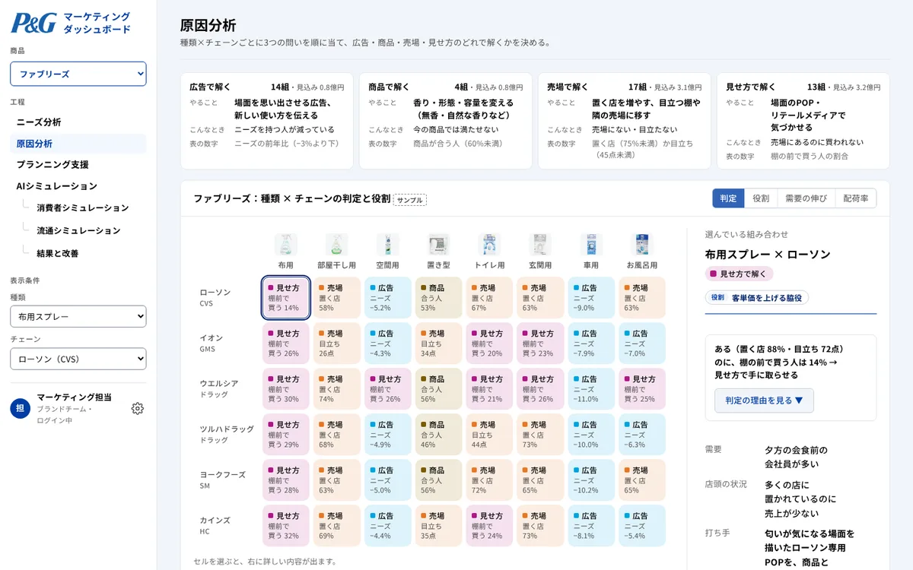Open 消費者シミュレーション

click(x=83, y=207)
